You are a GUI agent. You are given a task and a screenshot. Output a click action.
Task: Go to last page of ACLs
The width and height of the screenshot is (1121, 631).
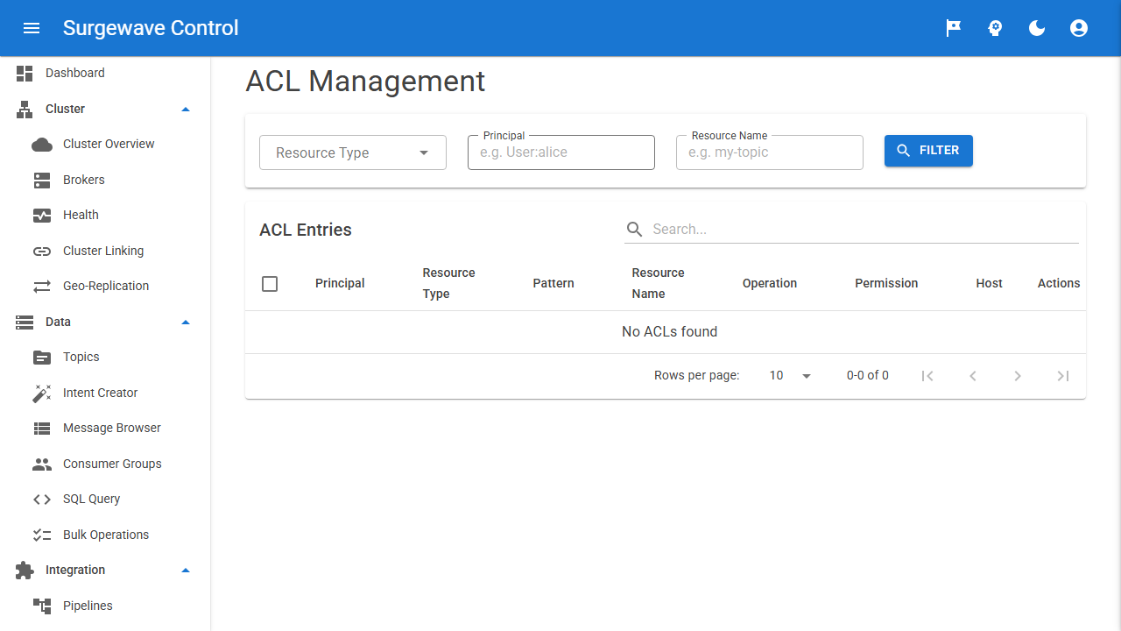(x=1063, y=376)
